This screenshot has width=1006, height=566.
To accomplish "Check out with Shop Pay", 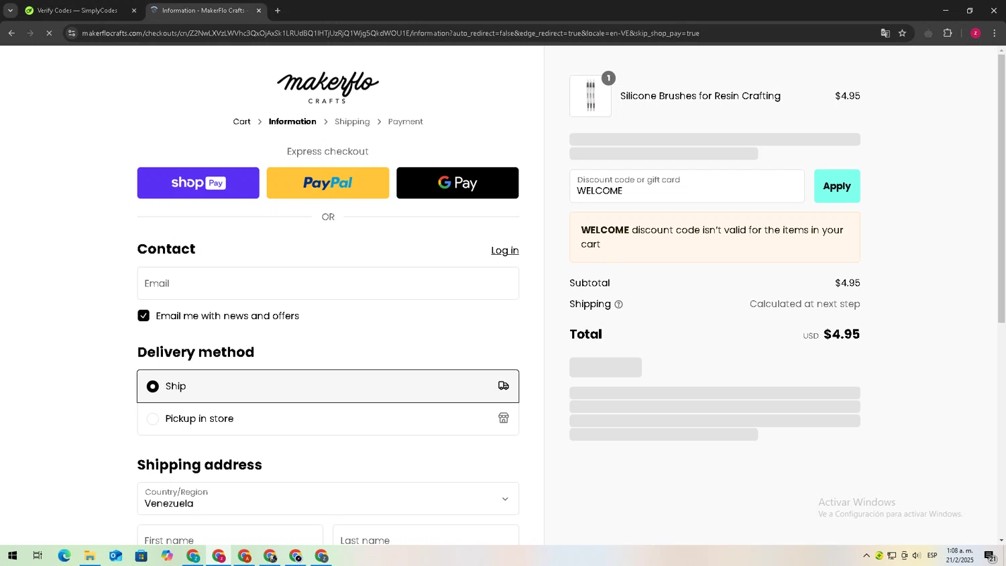I will point(198,182).
